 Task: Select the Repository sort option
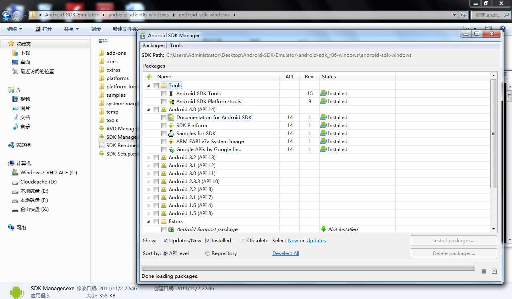(208, 253)
